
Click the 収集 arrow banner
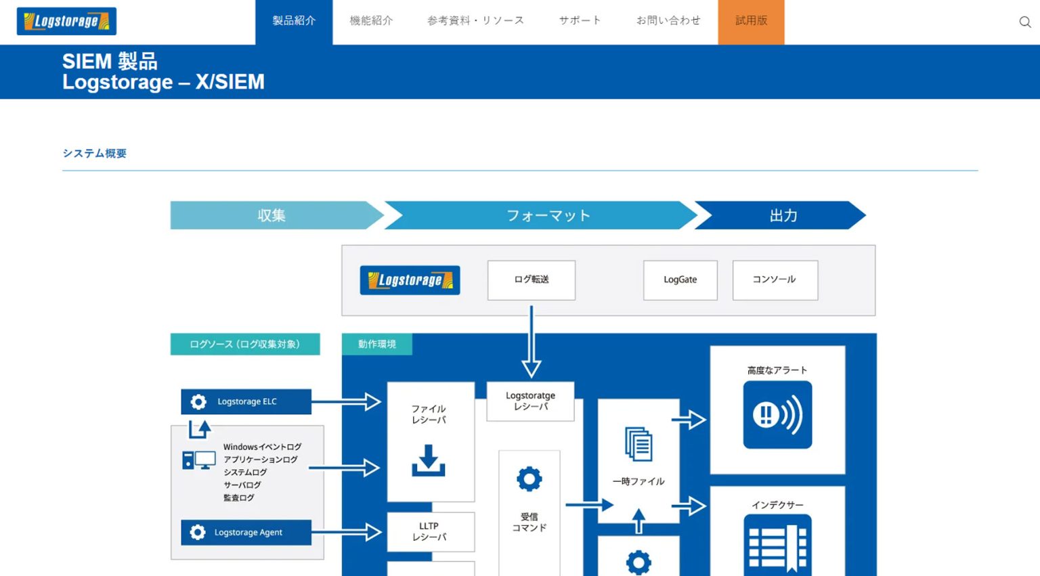point(271,215)
